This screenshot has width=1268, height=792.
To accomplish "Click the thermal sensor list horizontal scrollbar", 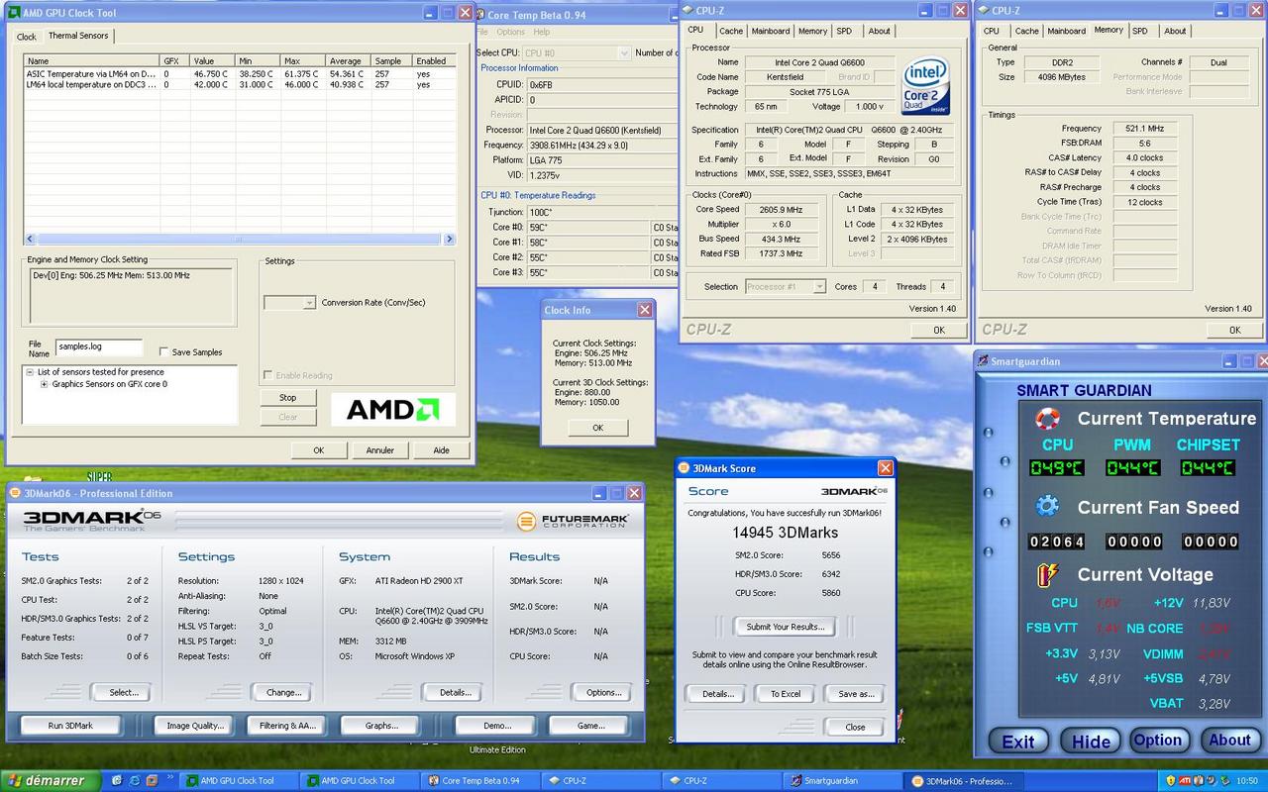I will pyautogui.click(x=238, y=239).
